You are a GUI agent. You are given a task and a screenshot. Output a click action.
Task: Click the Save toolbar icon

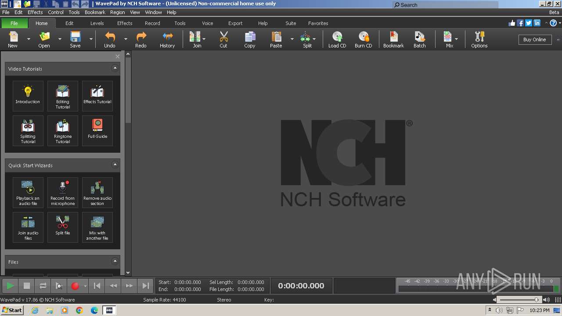click(x=75, y=39)
